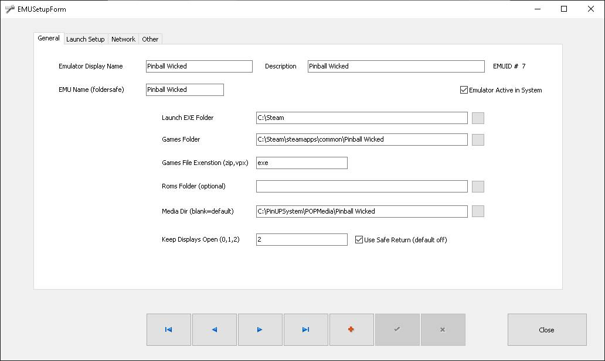The height and width of the screenshot is (361, 605).
Task: Click the Games Folder label
Action: click(181, 139)
